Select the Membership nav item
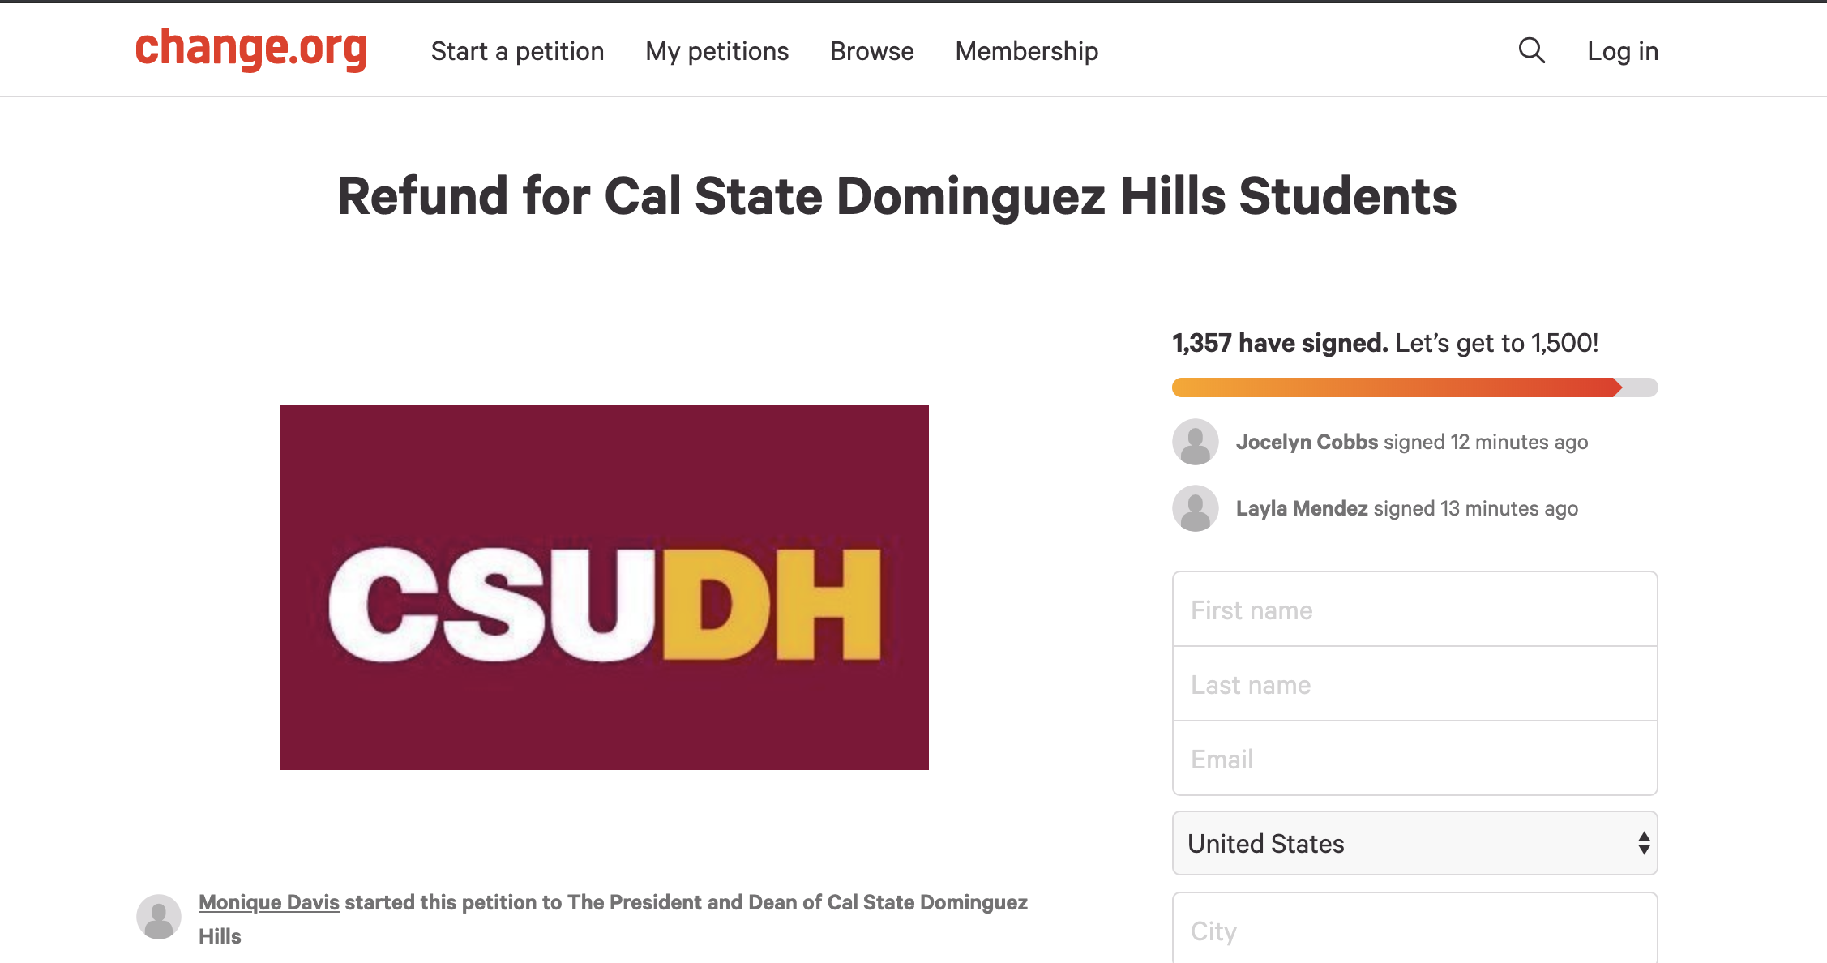This screenshot has height=963, width=1827. coord(1026,51)
